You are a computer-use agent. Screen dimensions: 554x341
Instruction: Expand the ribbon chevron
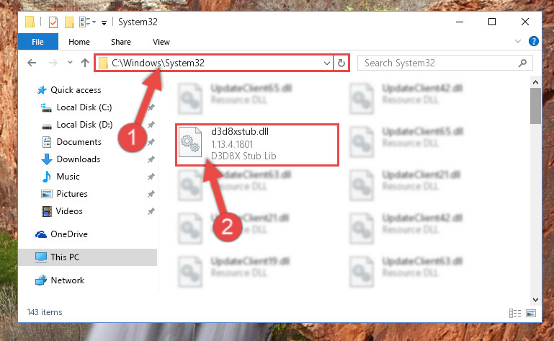click(518, 41)
